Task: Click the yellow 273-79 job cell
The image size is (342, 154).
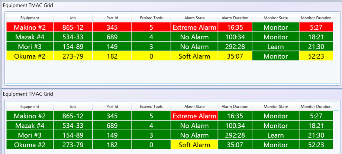Action: click(x=72, y=56)
